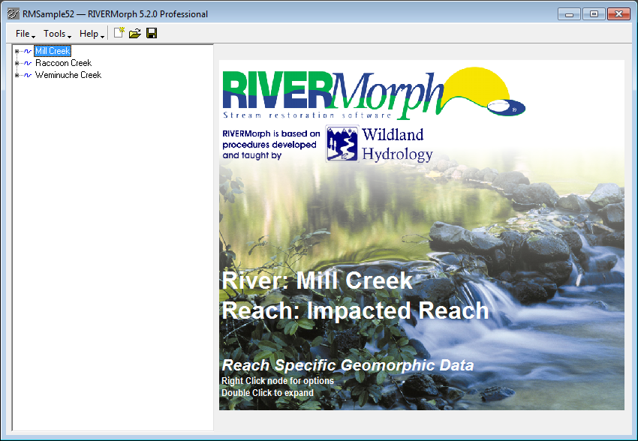Click the RIVERMorph logo banner
Screen dimensions: 638x441
(x=374, y=93)
